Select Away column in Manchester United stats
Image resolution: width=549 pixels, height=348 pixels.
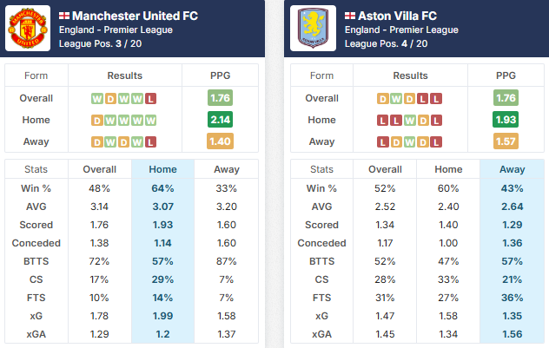click(224, 170)
